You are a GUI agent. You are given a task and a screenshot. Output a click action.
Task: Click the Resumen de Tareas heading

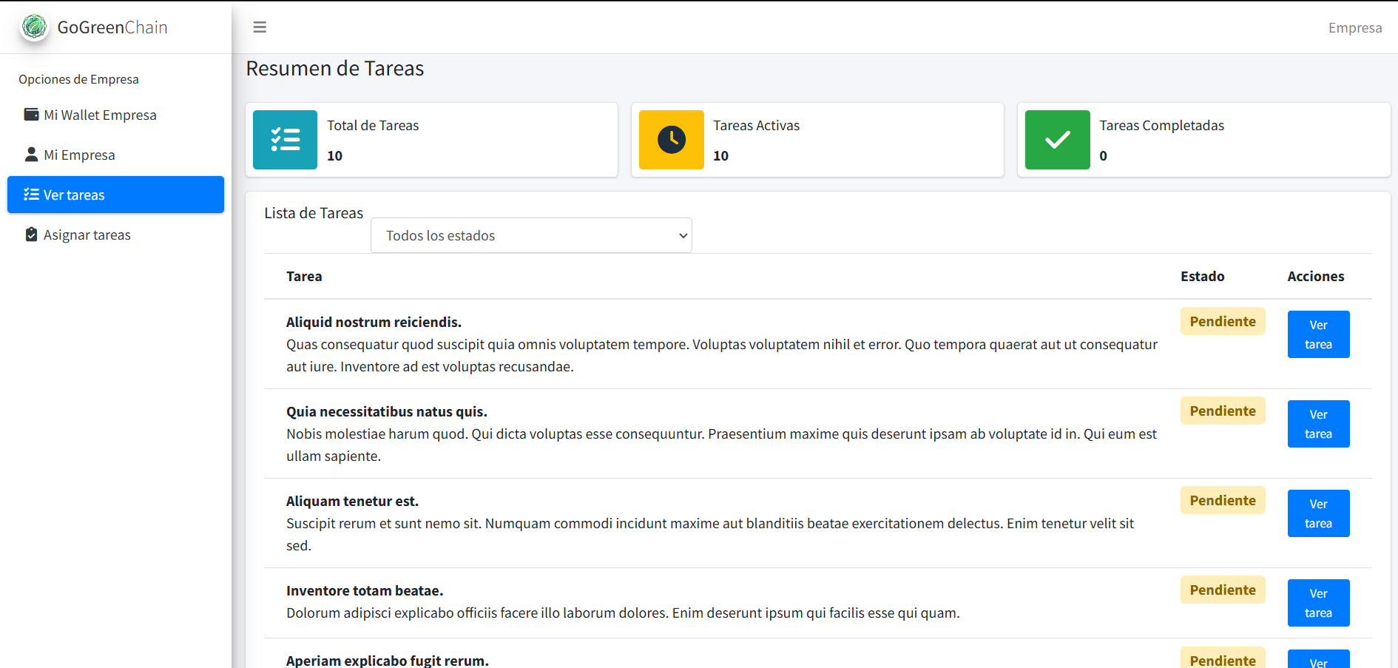click(335, 68)
